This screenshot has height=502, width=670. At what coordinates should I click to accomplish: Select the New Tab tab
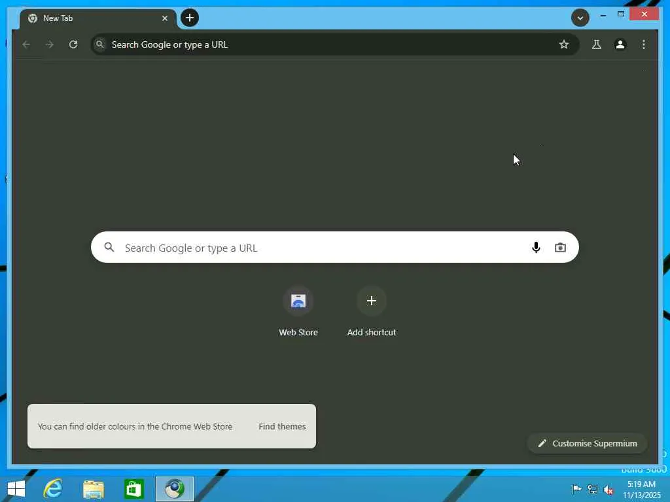pos(98,19)
